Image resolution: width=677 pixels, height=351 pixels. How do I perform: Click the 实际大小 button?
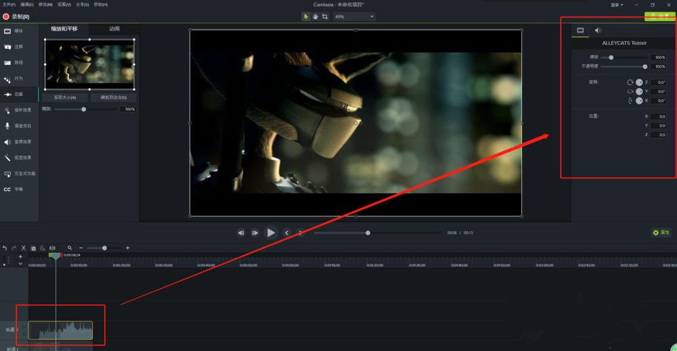coord(66,97)
